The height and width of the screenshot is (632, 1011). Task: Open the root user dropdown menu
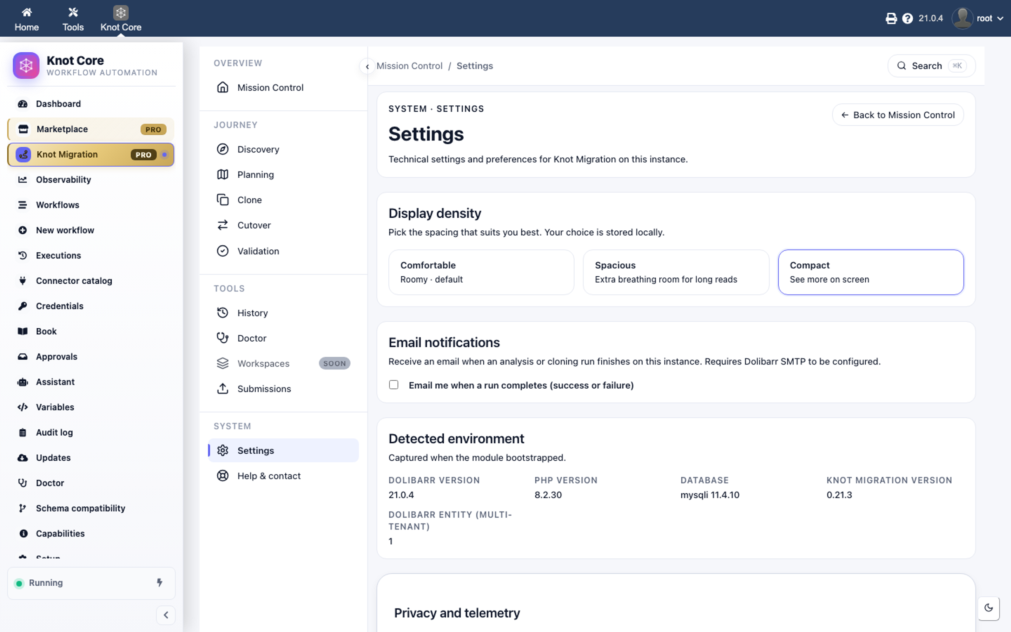coord(978,18)
